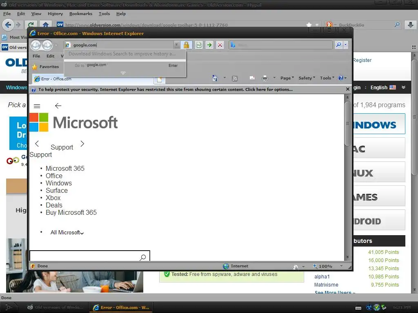The height and width of the screenshot is (313, 418).
Task: Click the security lock icon in IE
Action: (186, 45)
